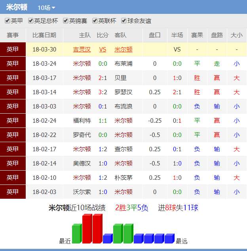Open the VS link for the 18-03-30 match

pyautogui.click(x=103, y=49)
